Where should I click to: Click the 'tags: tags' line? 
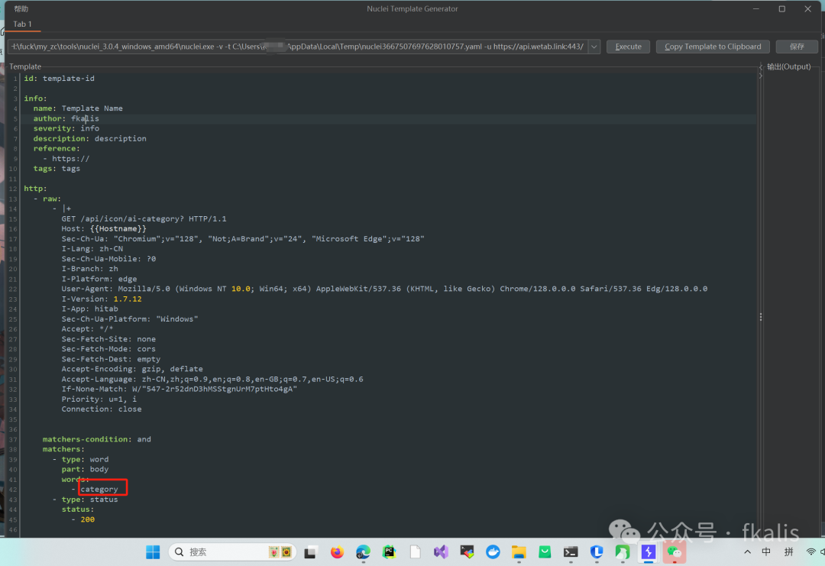(57, 168)
